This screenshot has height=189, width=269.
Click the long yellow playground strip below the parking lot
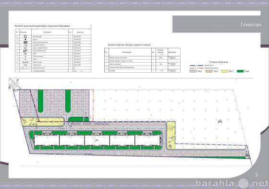pyautogui.click(x=42, y=122)
